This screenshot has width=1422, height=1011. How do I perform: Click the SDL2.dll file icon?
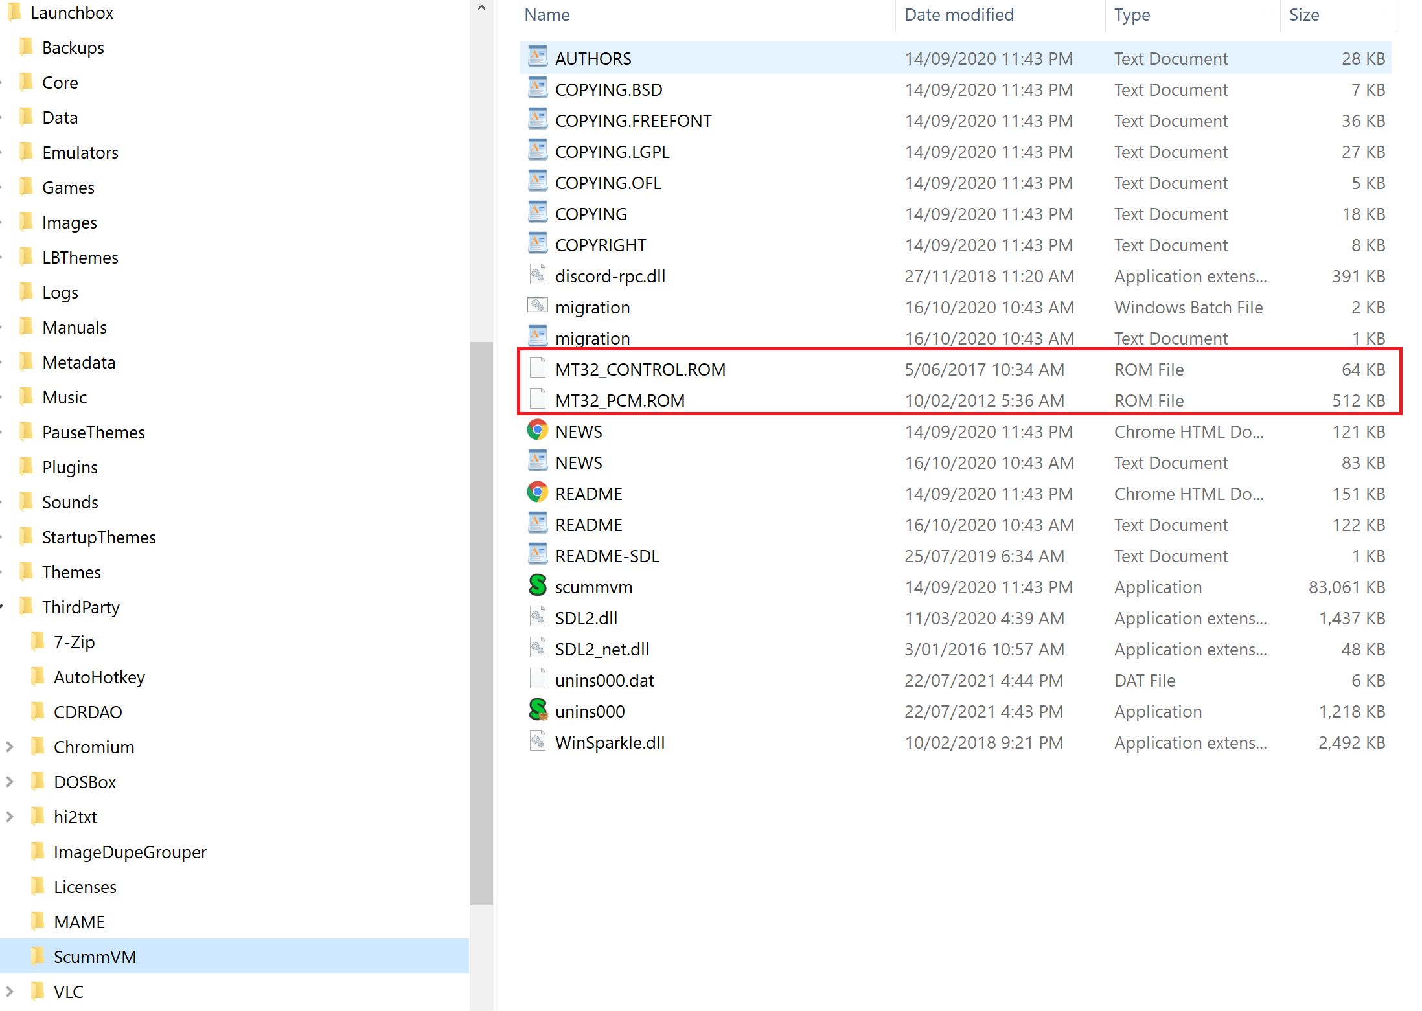[537, 617]
